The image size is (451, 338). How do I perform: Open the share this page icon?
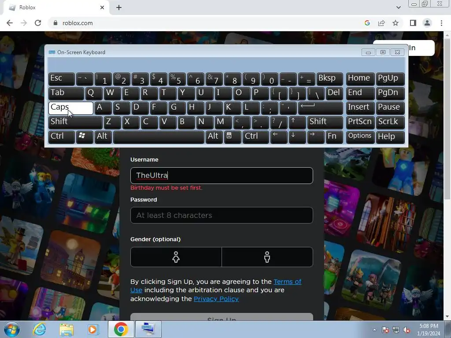click(381, 23)
